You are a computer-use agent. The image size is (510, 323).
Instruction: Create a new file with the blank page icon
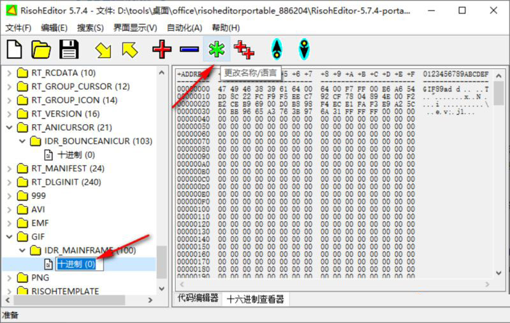(14, 50)
